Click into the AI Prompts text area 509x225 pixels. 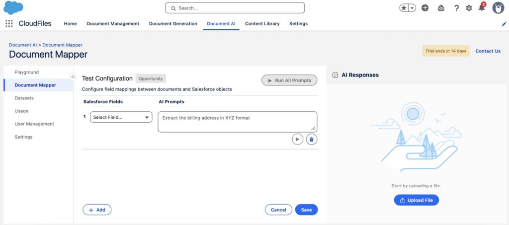(x=237, y=122)
